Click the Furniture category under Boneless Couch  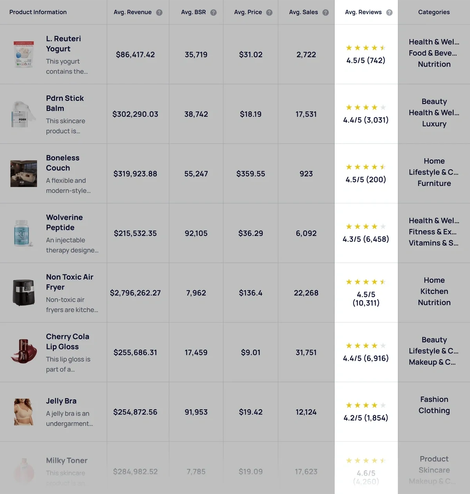[x=434, y=183]
